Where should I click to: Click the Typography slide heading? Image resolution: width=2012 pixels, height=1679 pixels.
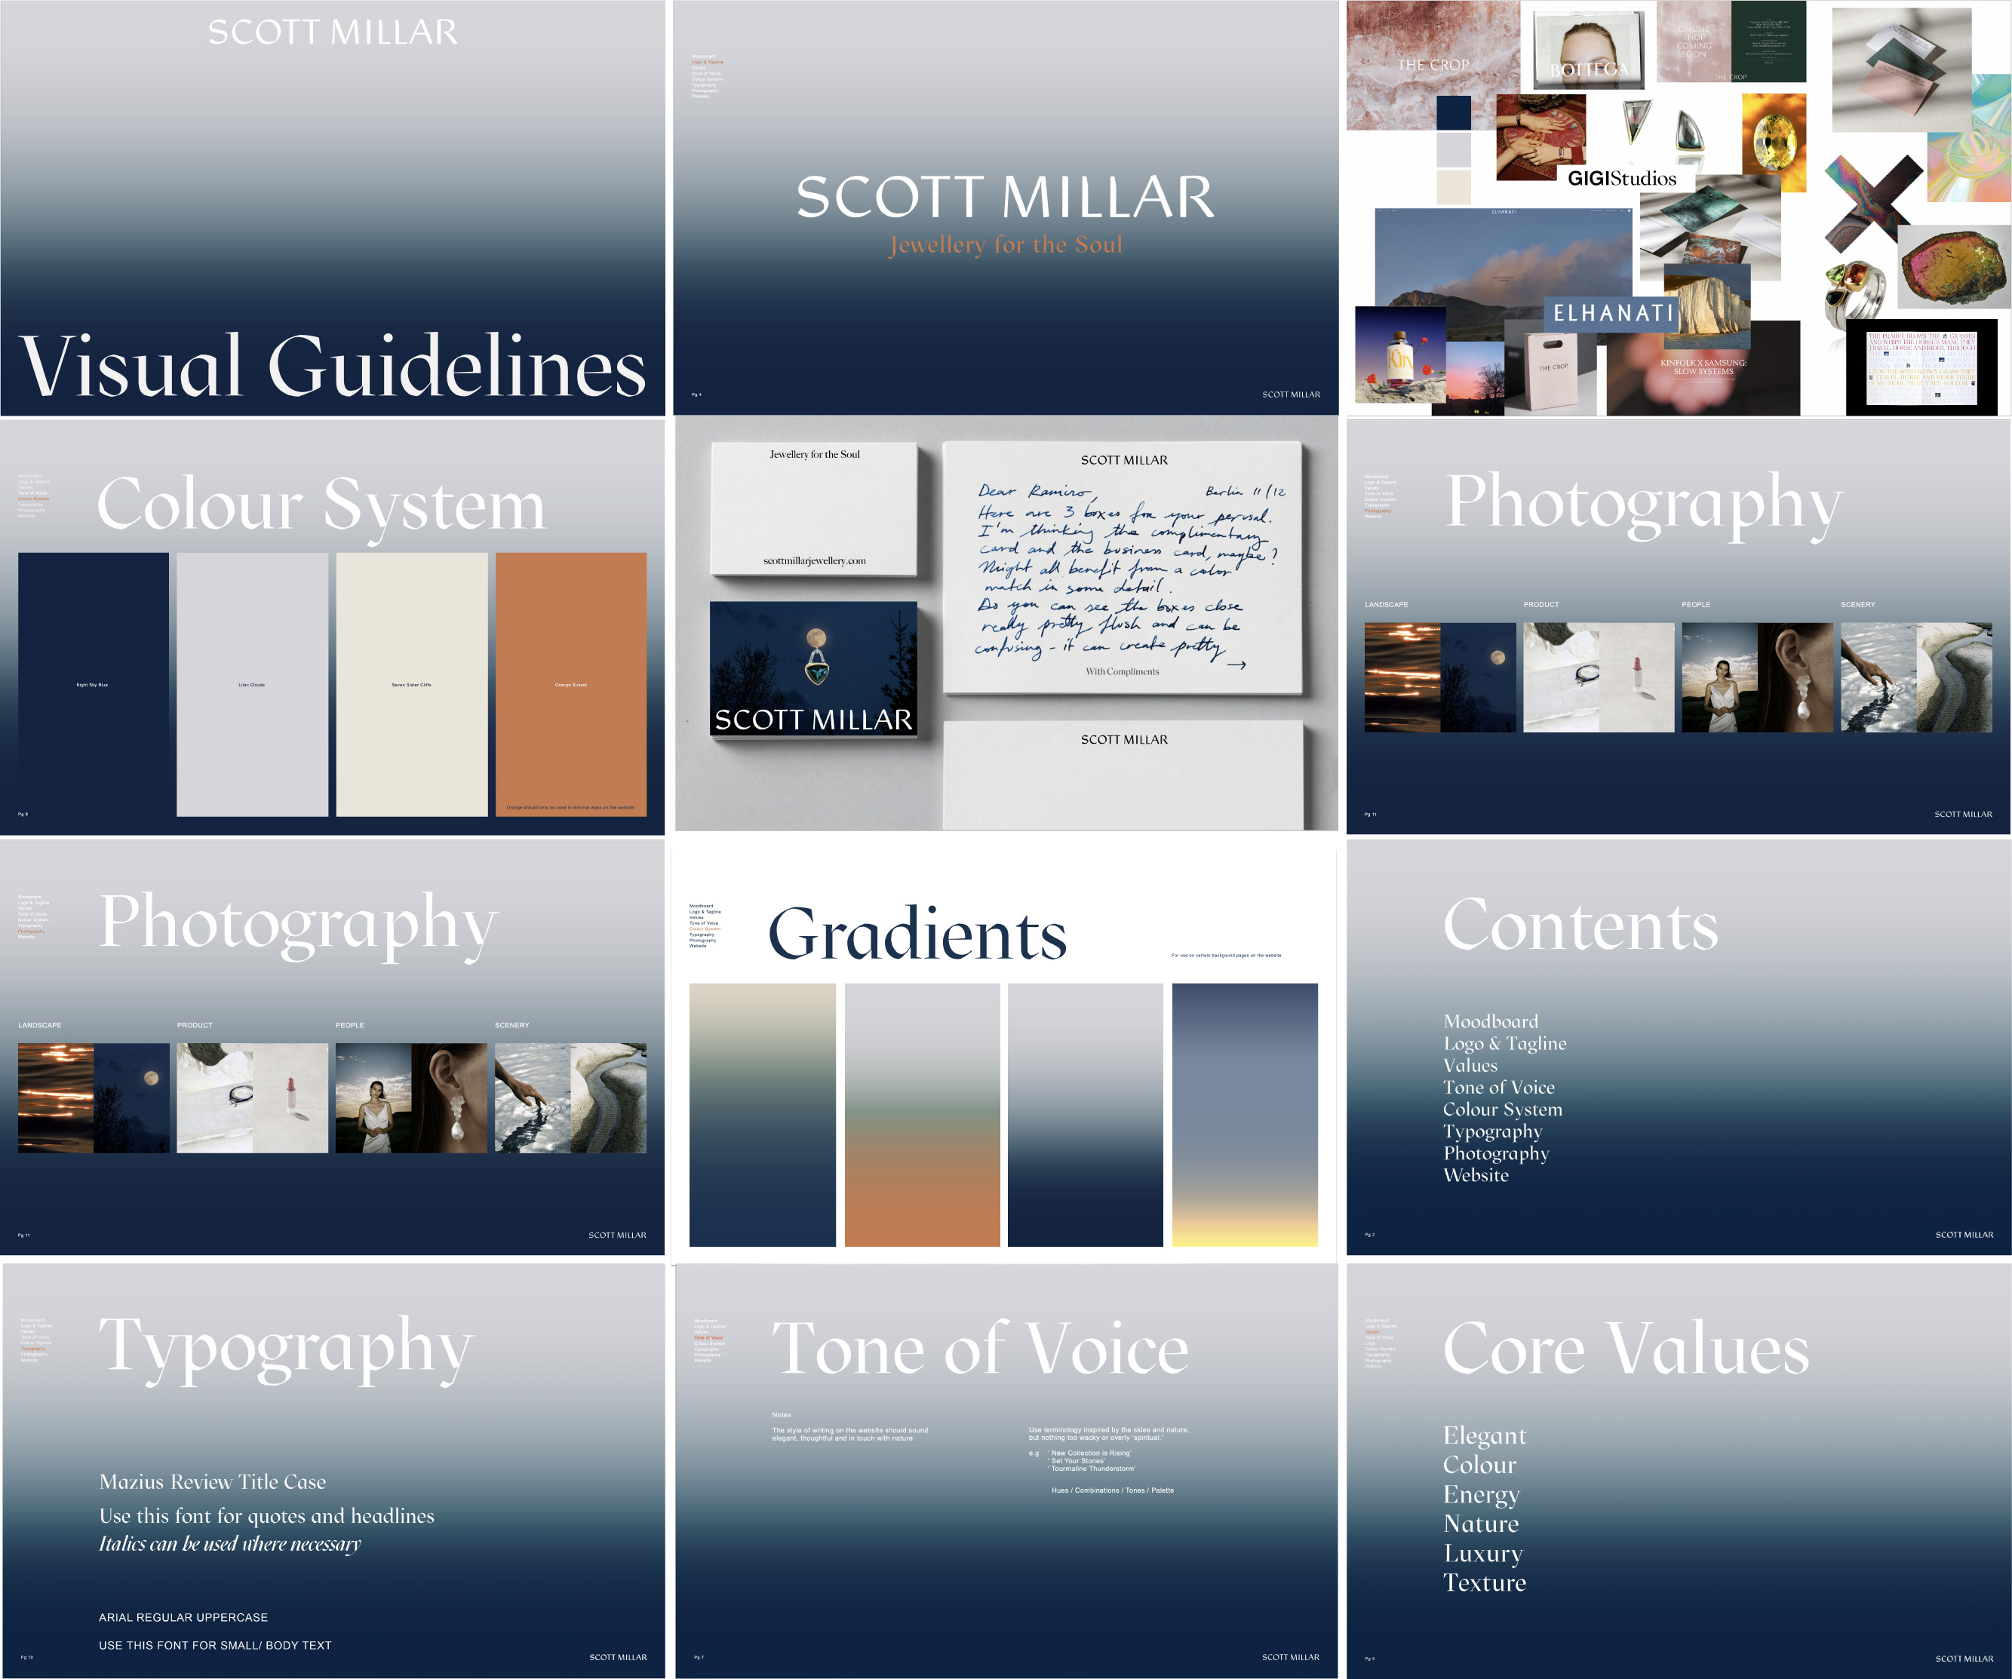tap(285, 1346)
